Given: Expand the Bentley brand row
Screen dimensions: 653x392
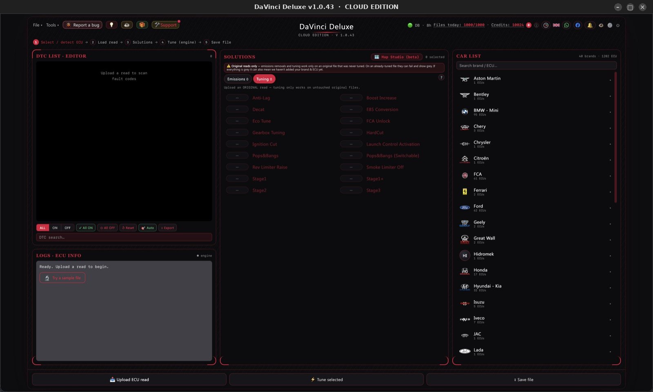Looking at the screenshot, I should coord(535,96).
